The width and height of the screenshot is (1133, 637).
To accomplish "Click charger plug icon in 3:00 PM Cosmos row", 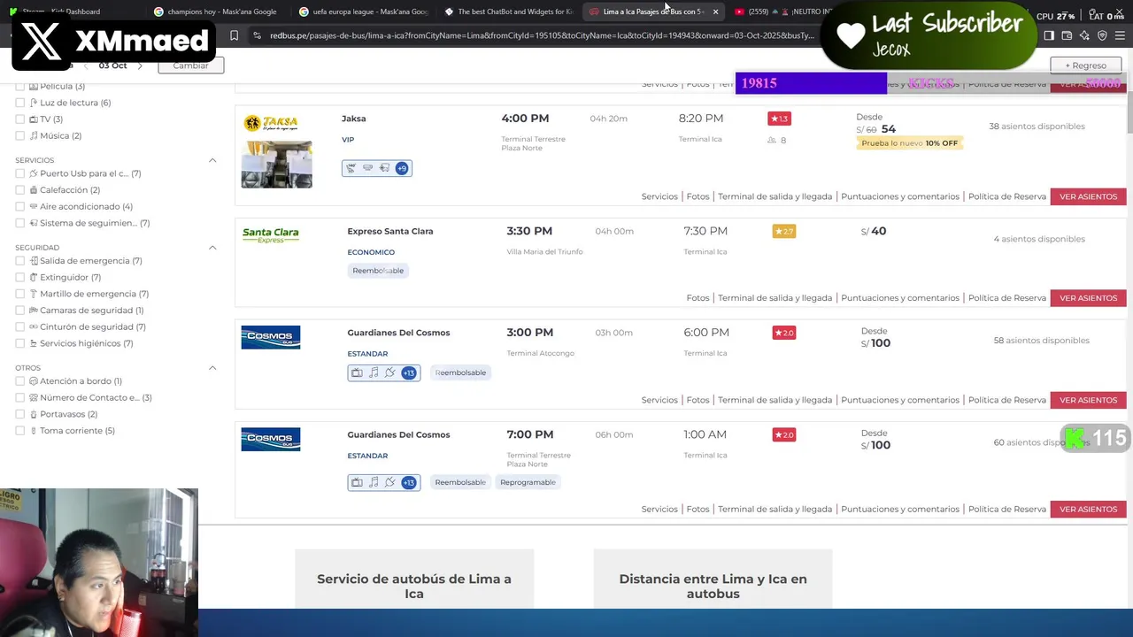I will [x=389, y=372].
